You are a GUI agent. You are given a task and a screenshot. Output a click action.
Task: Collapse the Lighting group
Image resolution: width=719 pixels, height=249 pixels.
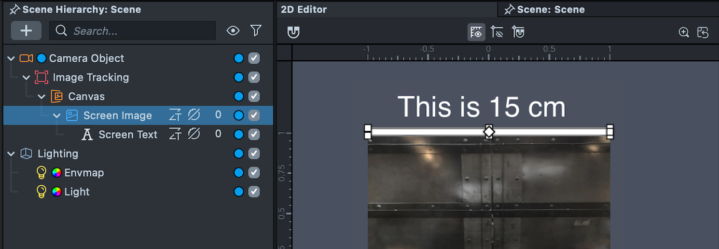[11, 154]
